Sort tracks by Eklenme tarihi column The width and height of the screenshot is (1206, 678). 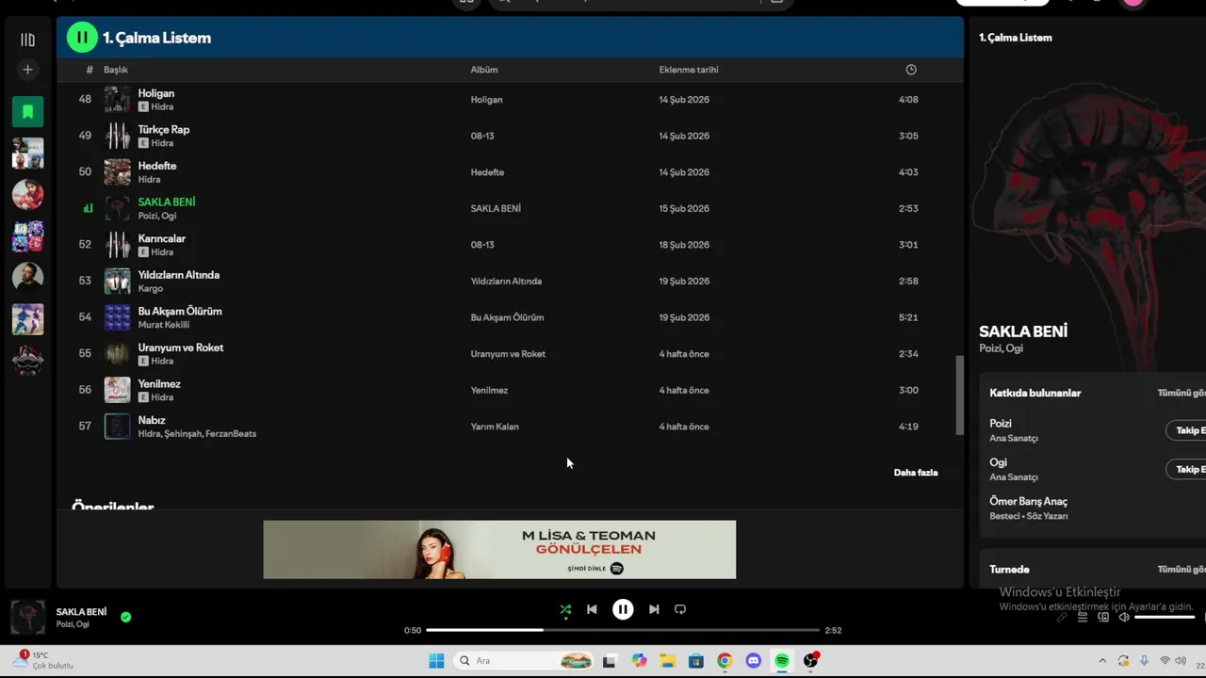pos(689,70)
